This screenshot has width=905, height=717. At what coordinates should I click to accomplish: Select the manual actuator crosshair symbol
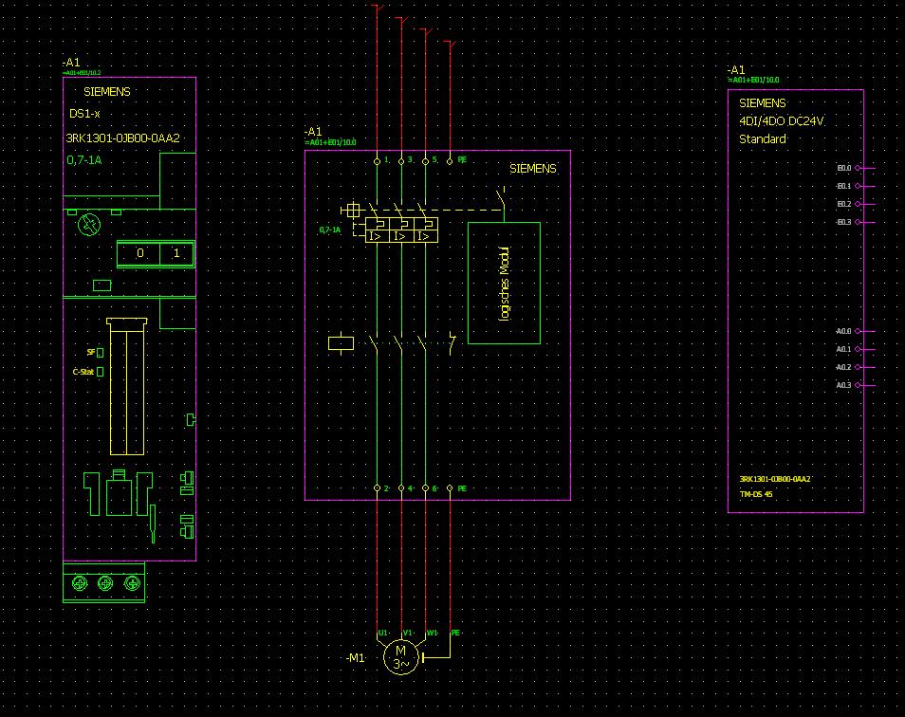point(353,211)
